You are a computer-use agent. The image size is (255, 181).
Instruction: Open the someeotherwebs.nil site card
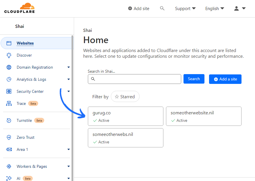(x=125, y=138)
